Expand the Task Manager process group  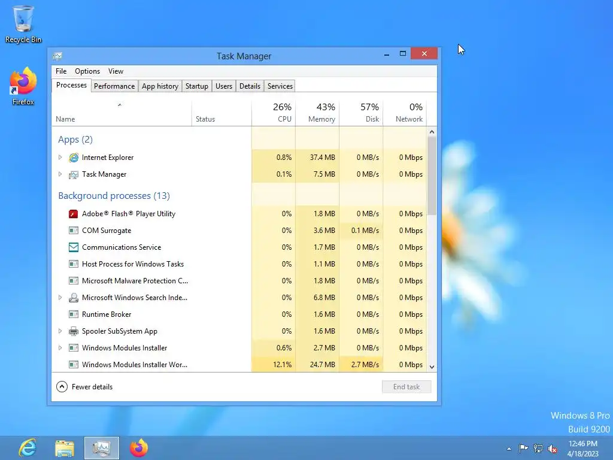click(60, 174)
